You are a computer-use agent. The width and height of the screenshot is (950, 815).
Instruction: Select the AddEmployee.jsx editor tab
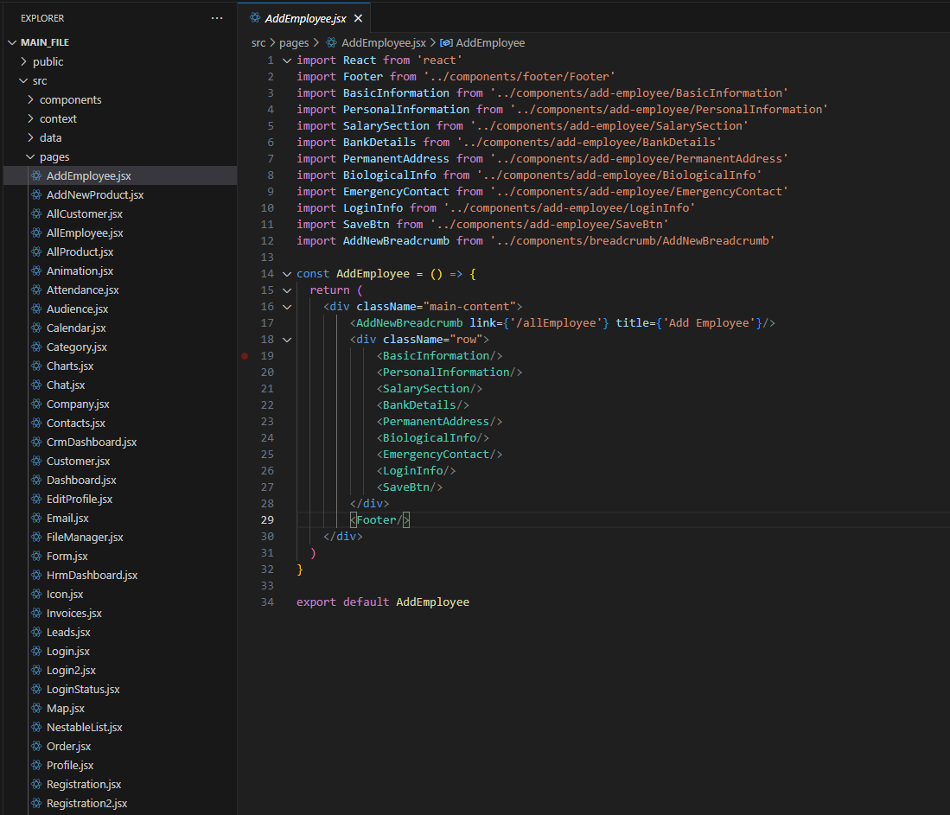(303, 18)
